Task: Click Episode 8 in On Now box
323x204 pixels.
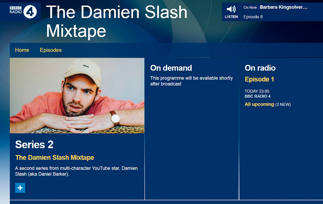Action: click(253, 17)
